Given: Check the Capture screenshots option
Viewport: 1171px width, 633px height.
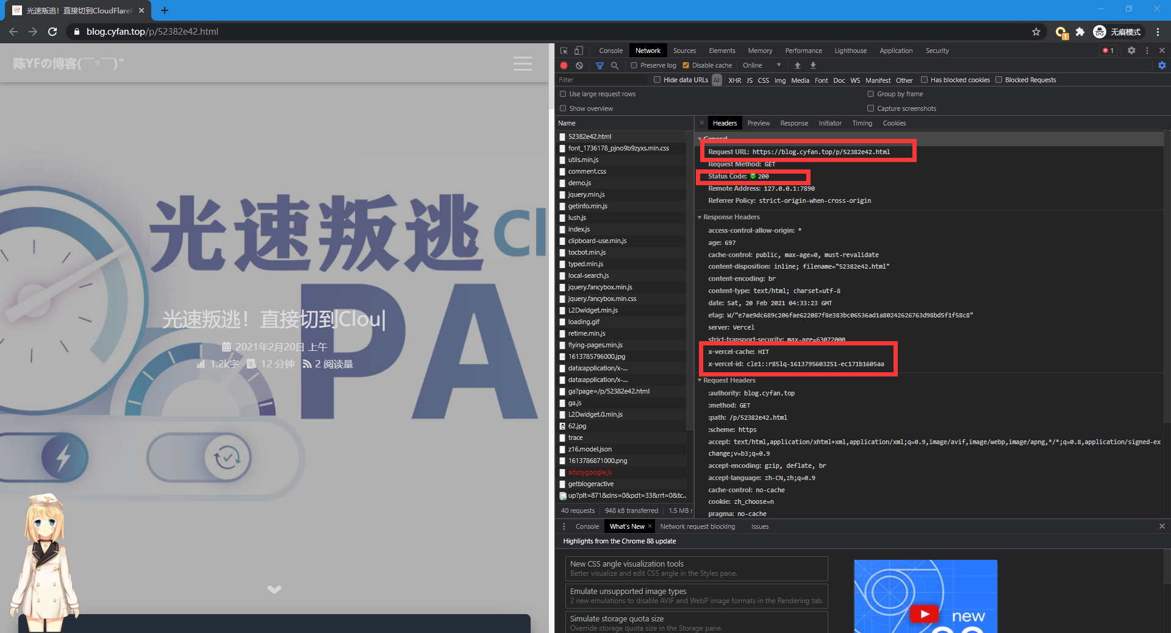Looking at the screenshot, I should (871, 108).
